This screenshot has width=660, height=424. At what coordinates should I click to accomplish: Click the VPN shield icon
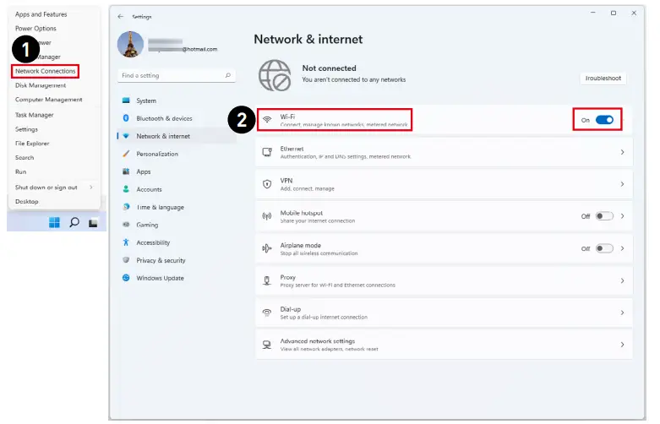pos(267,183)
